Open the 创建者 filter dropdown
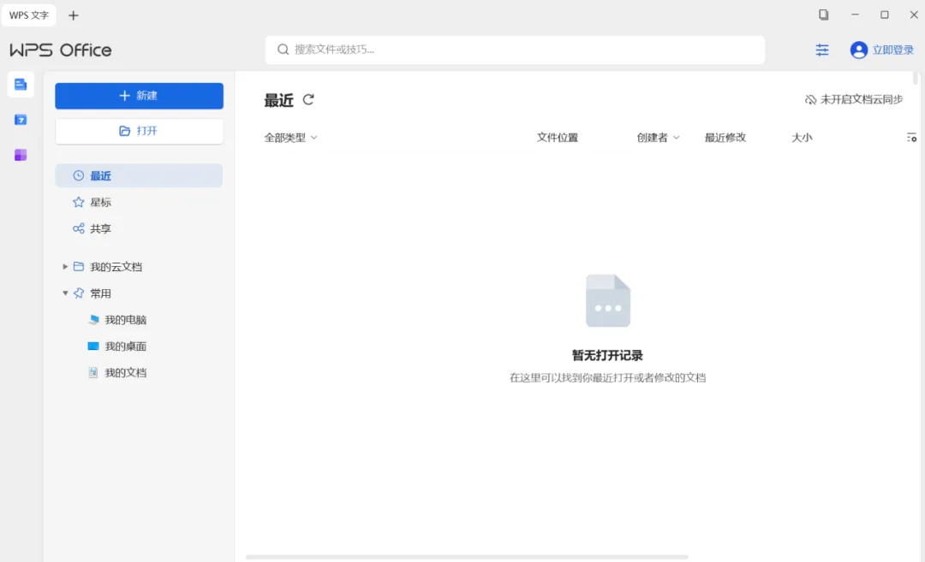This screenshot has height=562, width=925. pos(658,137)
